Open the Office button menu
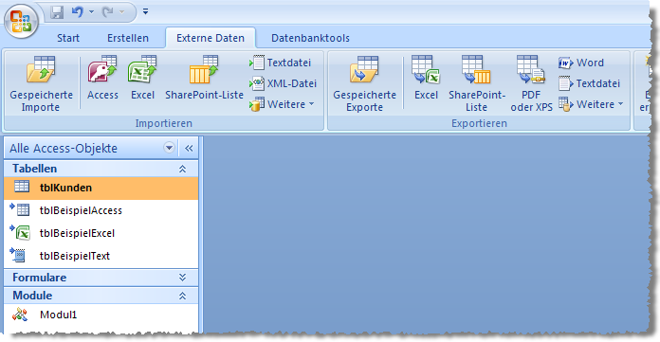Viewport: 660px width, 342px height. (21, 21)
